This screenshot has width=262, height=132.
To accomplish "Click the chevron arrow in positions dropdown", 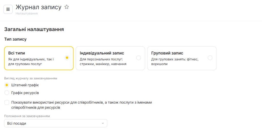I will coord(103,123).
